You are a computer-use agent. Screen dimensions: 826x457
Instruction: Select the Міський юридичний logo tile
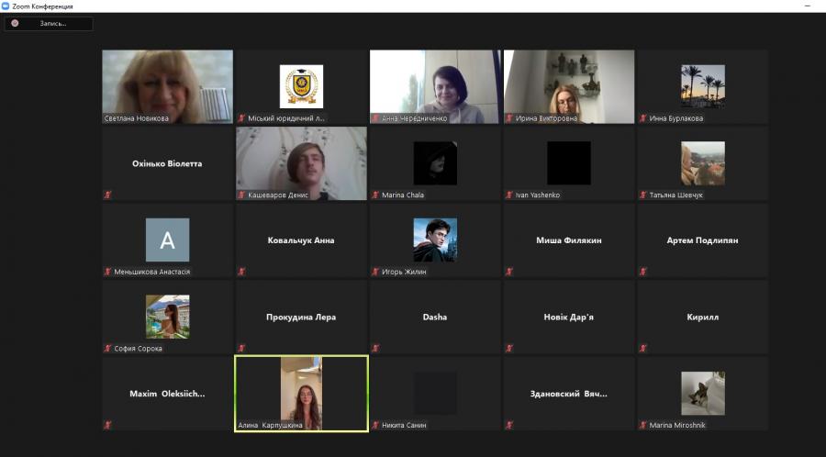pos(301,86)
